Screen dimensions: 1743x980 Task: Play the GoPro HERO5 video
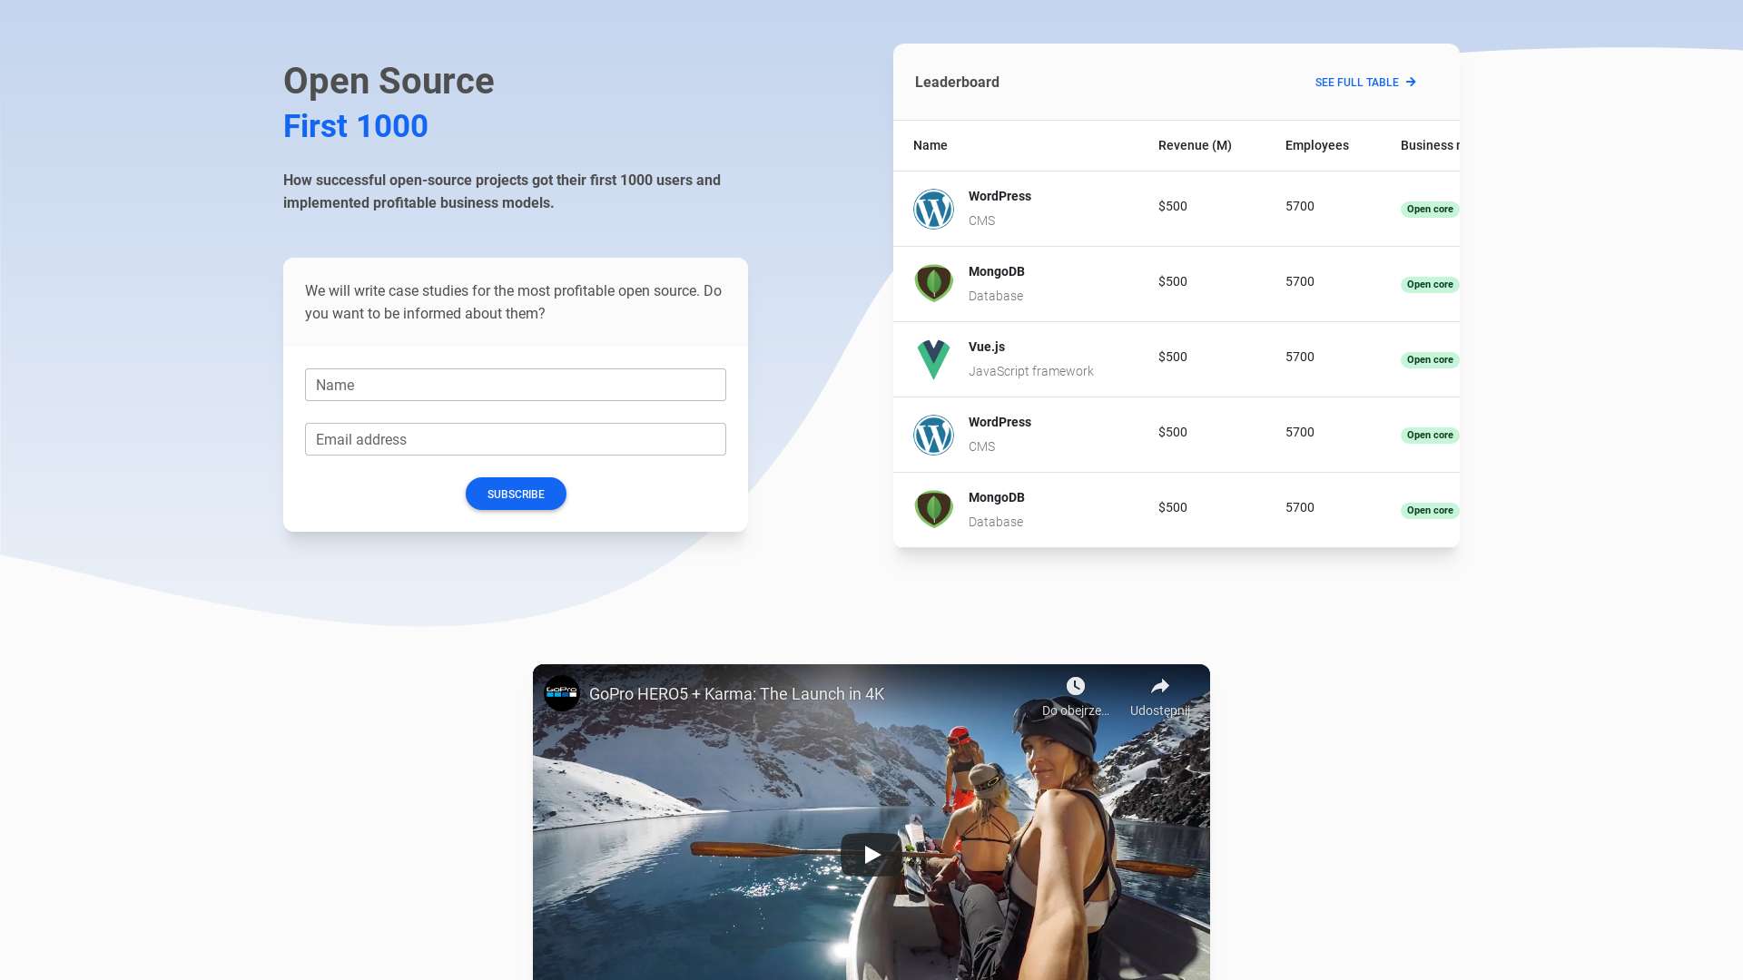point(871,854)
